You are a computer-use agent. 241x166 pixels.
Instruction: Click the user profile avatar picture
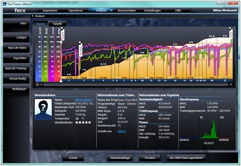point(43,110)
